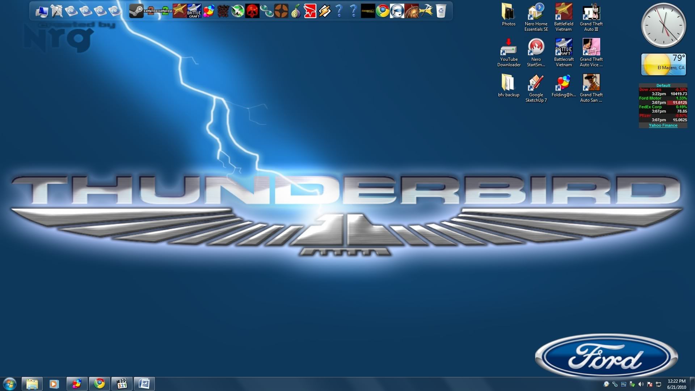Click the volume speaker tray icon
Screen dimensions: 695x391
tap(641, 384)
